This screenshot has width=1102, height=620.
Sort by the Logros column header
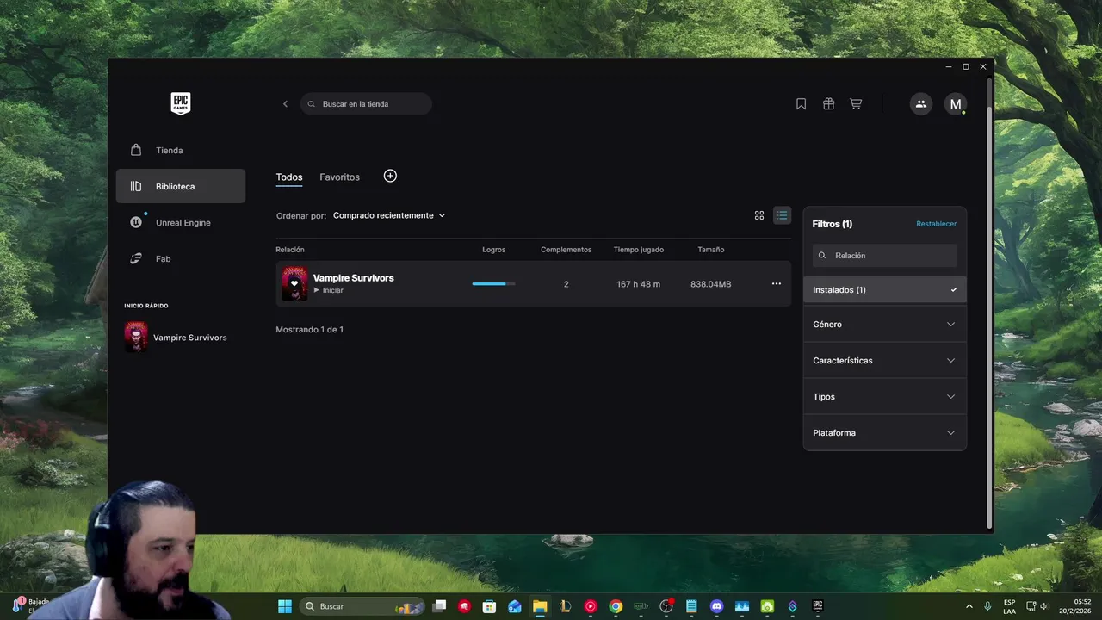coord(494,250)
